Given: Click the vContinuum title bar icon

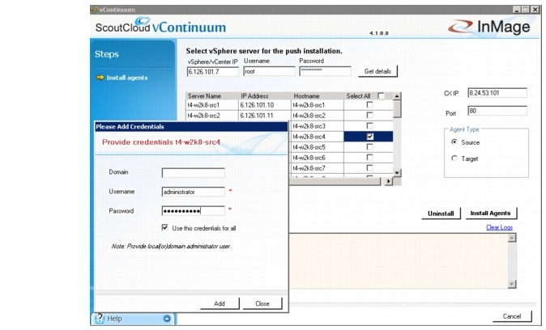Looking at the screenshot, I should (94, 10).
